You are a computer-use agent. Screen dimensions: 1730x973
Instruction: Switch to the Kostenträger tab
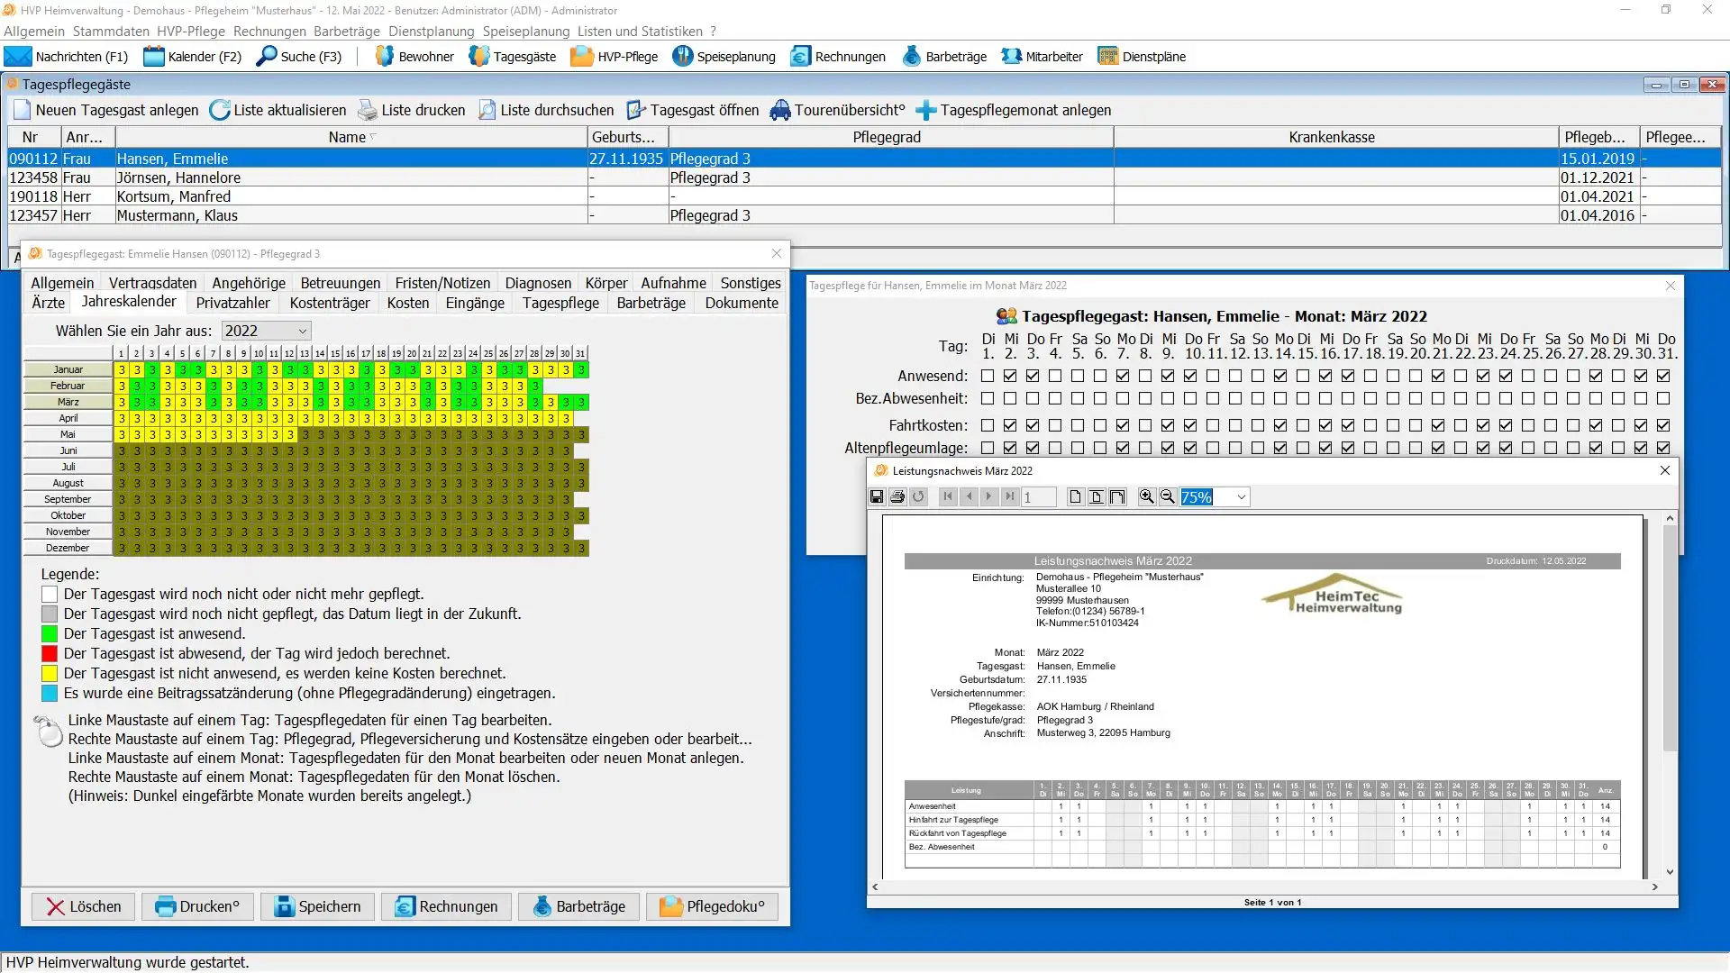point(329,303)
